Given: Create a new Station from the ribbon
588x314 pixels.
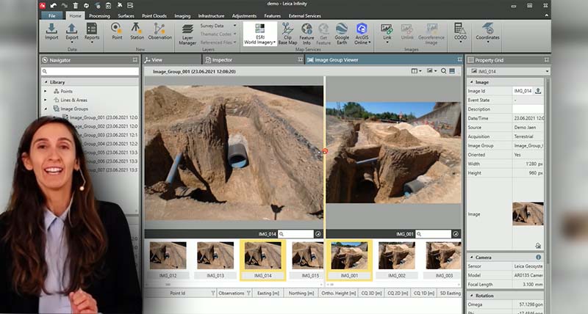Looking at the screenshot, I should pyautogui.click(x=137, y=31).
